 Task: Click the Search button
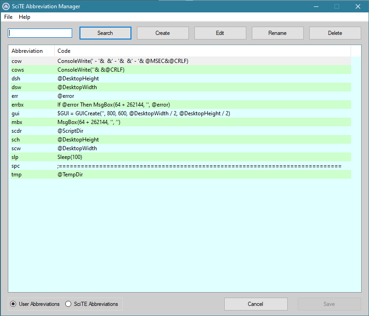105,33
